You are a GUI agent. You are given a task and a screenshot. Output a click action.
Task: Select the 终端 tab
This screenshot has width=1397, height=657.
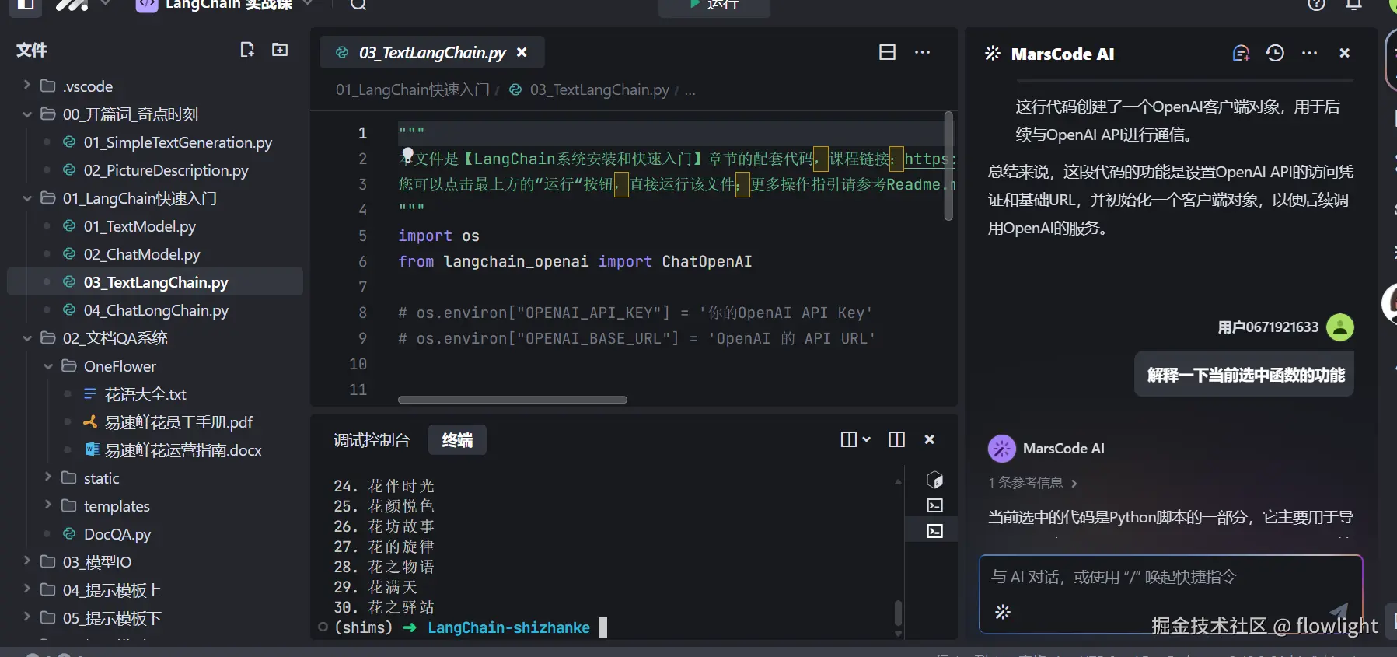(457, 440)
